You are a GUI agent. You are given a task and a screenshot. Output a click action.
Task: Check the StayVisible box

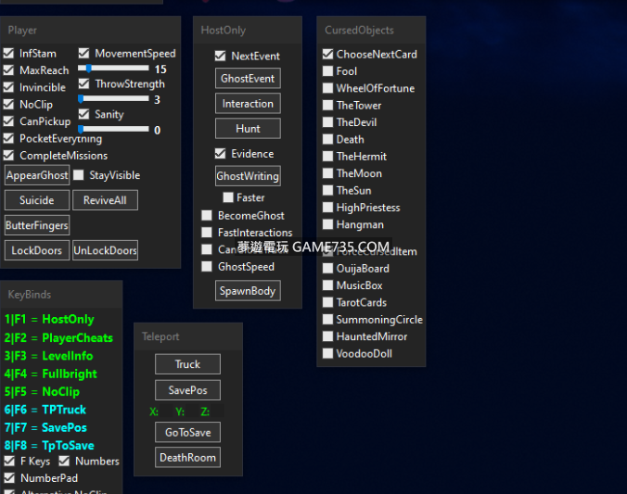click(79, 175)
